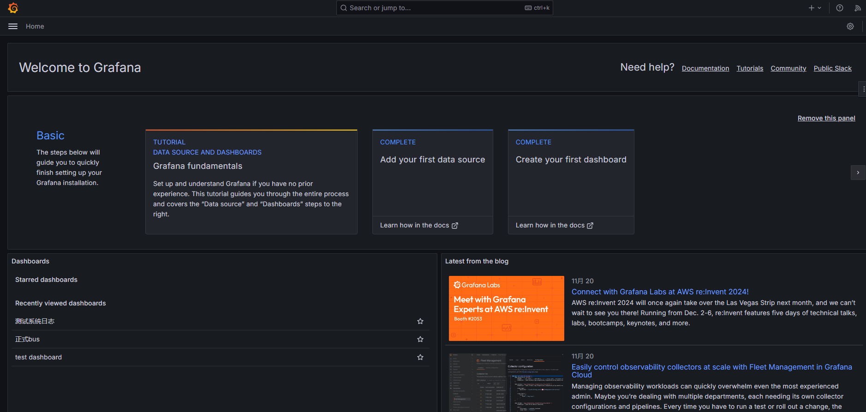
Task: Click the Grafana logo icon
Action: [x=13, y=8]
